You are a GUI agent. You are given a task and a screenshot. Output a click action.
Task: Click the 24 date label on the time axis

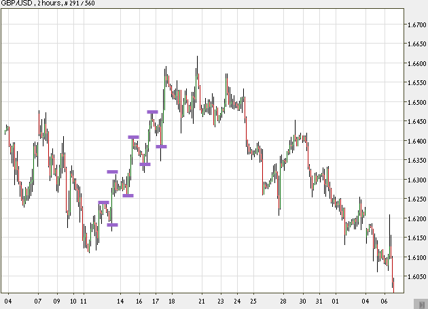pos(237,302)
